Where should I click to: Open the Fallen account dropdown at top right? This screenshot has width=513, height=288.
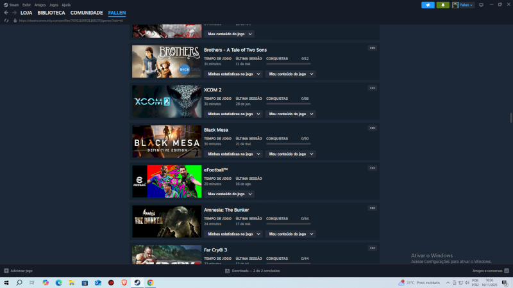pyautogui.click(x=466, y=5)
